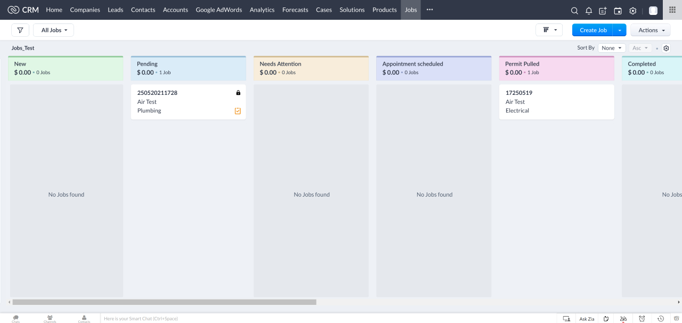682x323 pixels.
Task: Open the kanban view switcher dropdown
Action: point(549,30)
